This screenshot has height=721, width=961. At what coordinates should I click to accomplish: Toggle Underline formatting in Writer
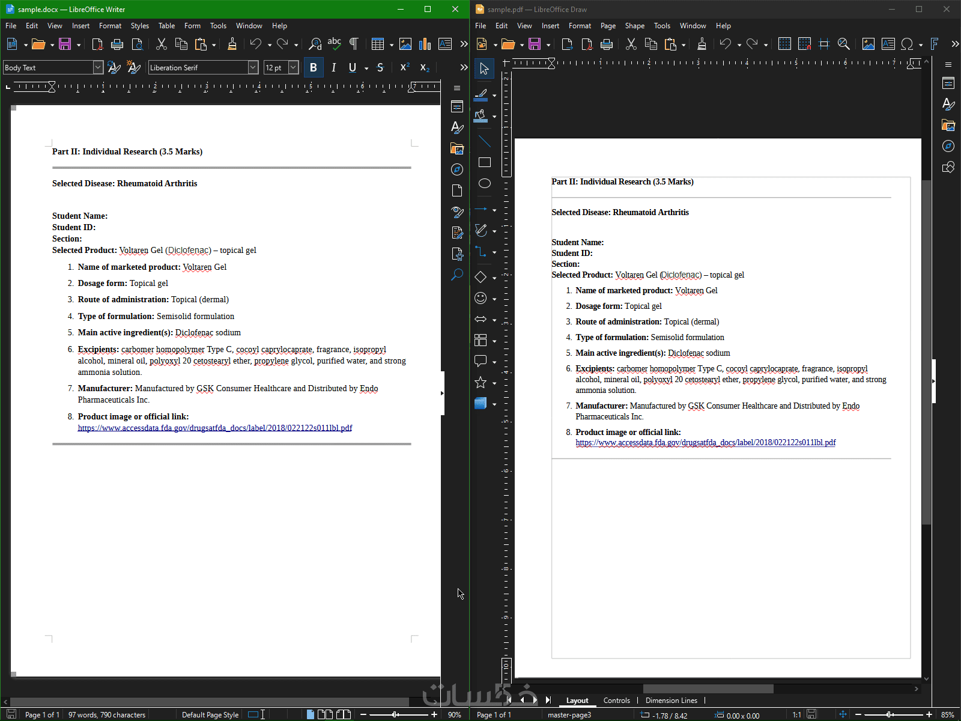pos(353,67)
